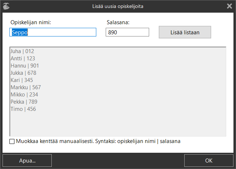This screenshot has width=236, height=169.
Task: Focus the Opiskelijan nimi input field
Action: click(53, 32)
